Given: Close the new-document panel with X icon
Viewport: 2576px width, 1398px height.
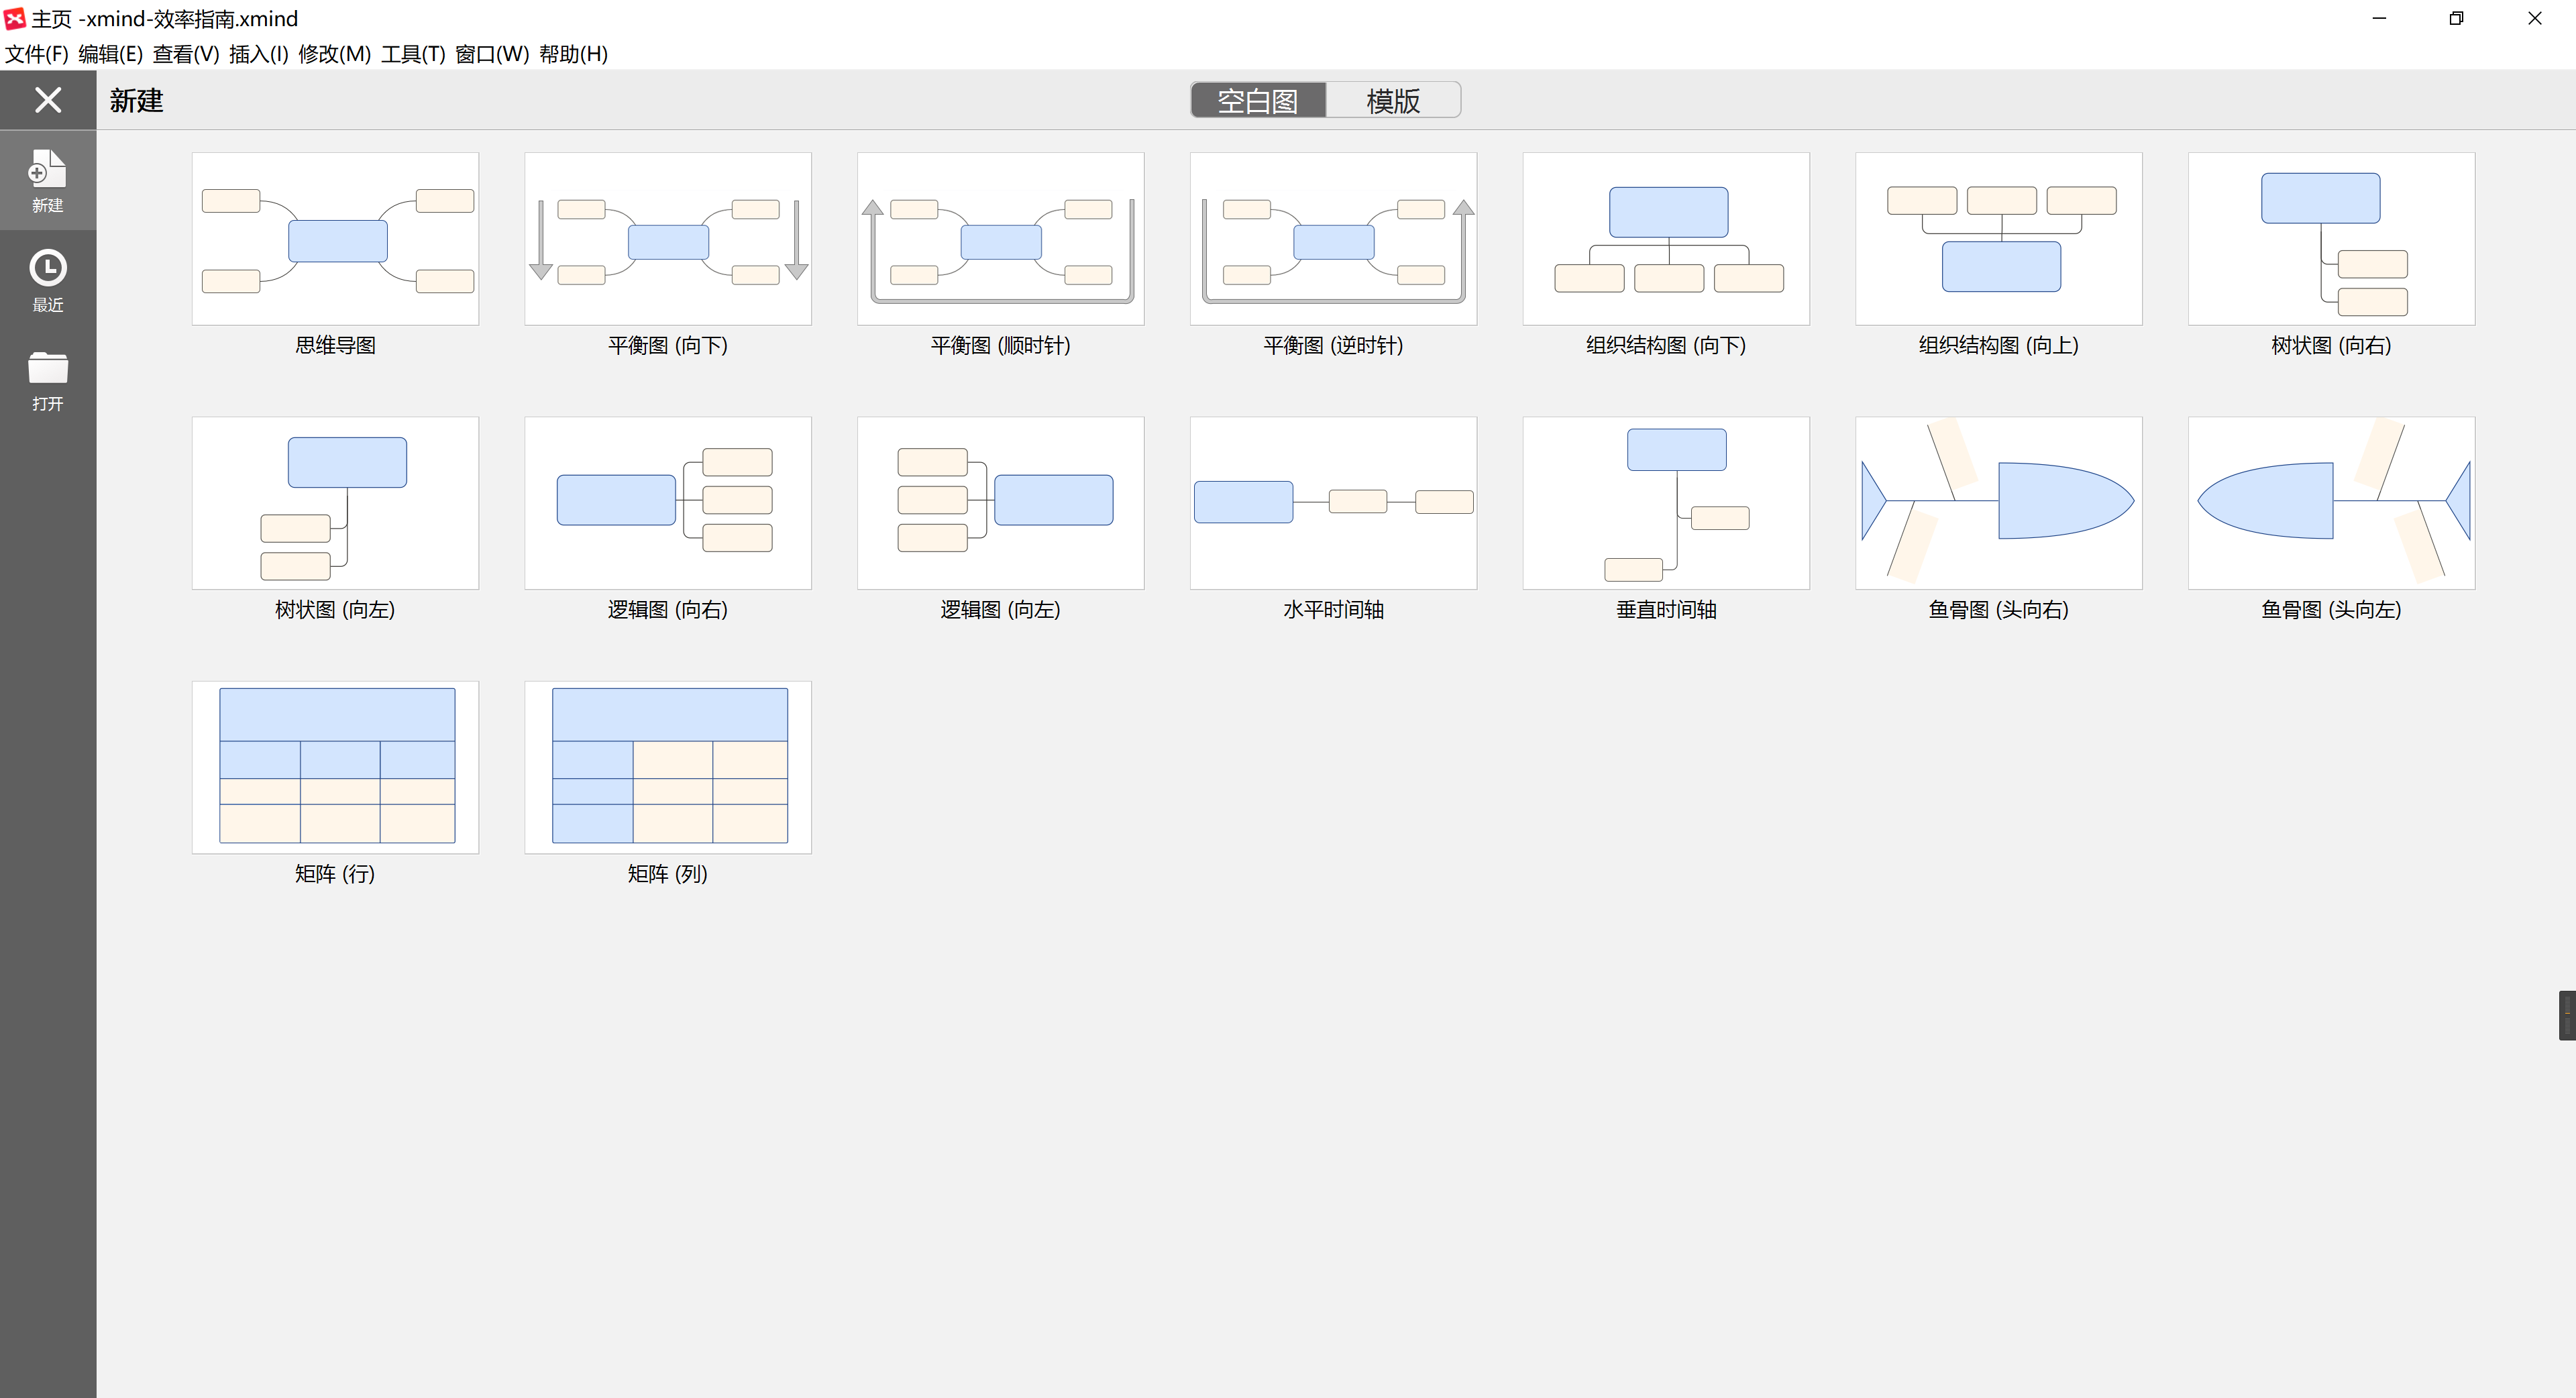Looking at the screenshot, I should click(x=47, y=100).
